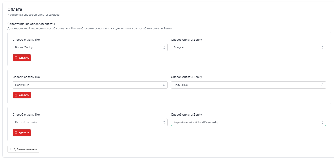The height and width of the screenshot is (159, 334).
Task: Click the chevron arrows on Bonus Zenky field
Action: click(x=164, y=48)
